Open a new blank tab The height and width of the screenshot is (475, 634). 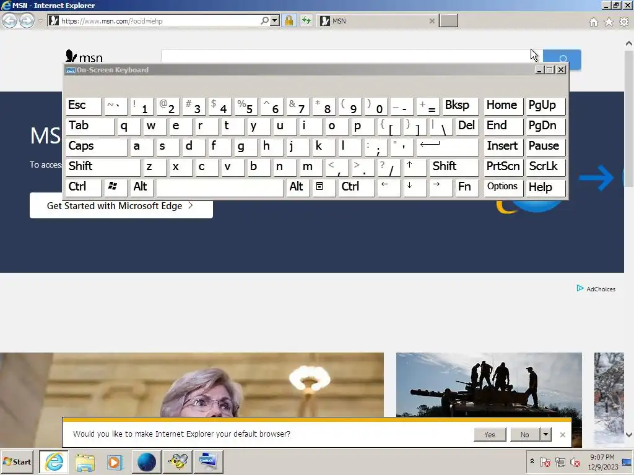click(x=448, y=20)
